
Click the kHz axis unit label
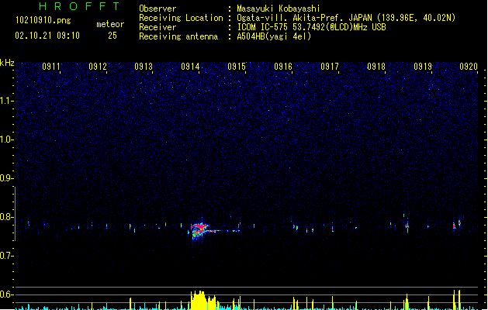pyautogui.click(x=7, y=63)
